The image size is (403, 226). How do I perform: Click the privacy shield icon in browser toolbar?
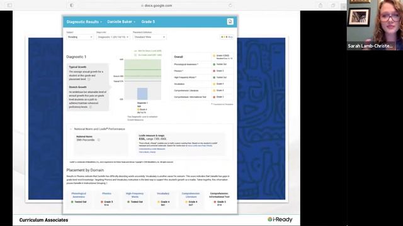(x=72, y=6)
